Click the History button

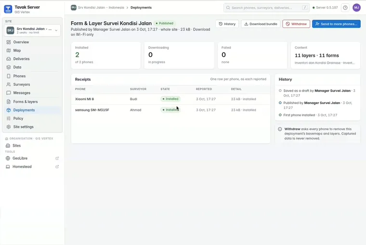[x=227, y=24]
